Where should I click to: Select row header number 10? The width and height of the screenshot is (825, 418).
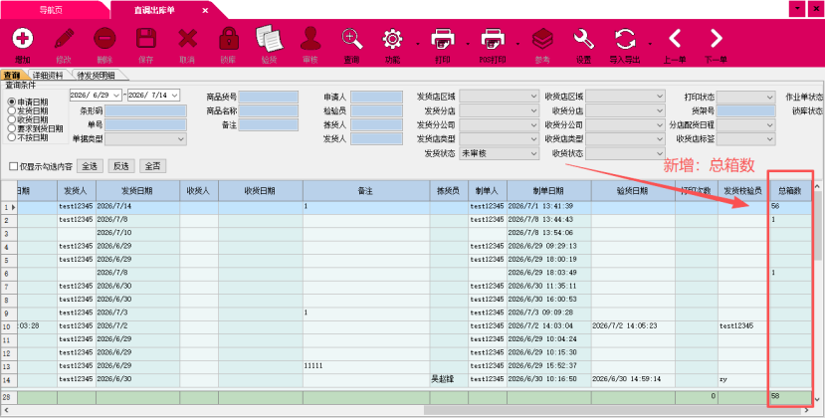tap(8, 326)
